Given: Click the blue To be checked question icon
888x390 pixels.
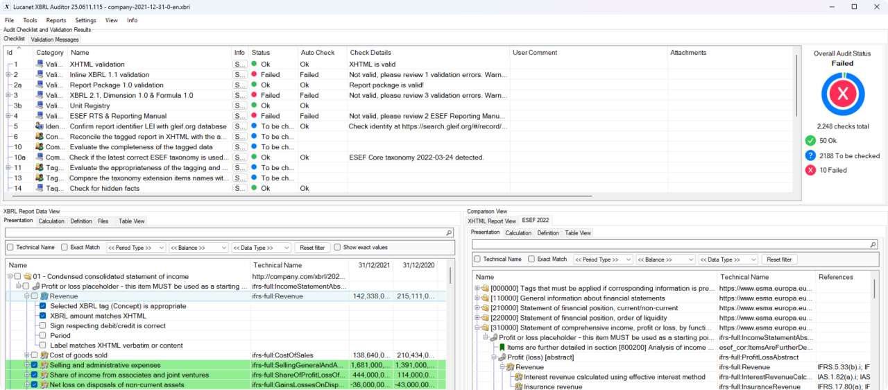Looking at the screenshot, I should coord(810,155).
